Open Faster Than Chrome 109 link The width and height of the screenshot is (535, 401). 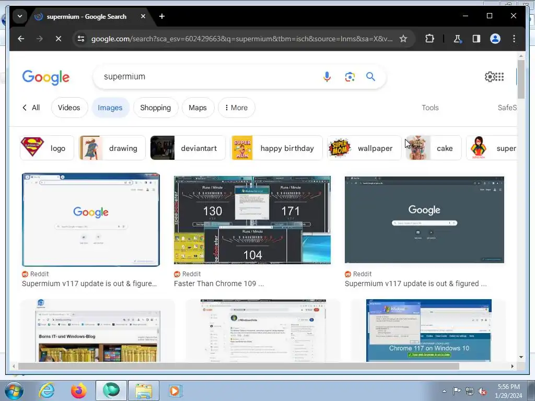point(219,284)
